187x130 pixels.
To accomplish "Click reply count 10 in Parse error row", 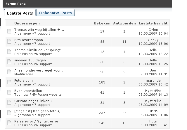I will [x=124, y=123].
